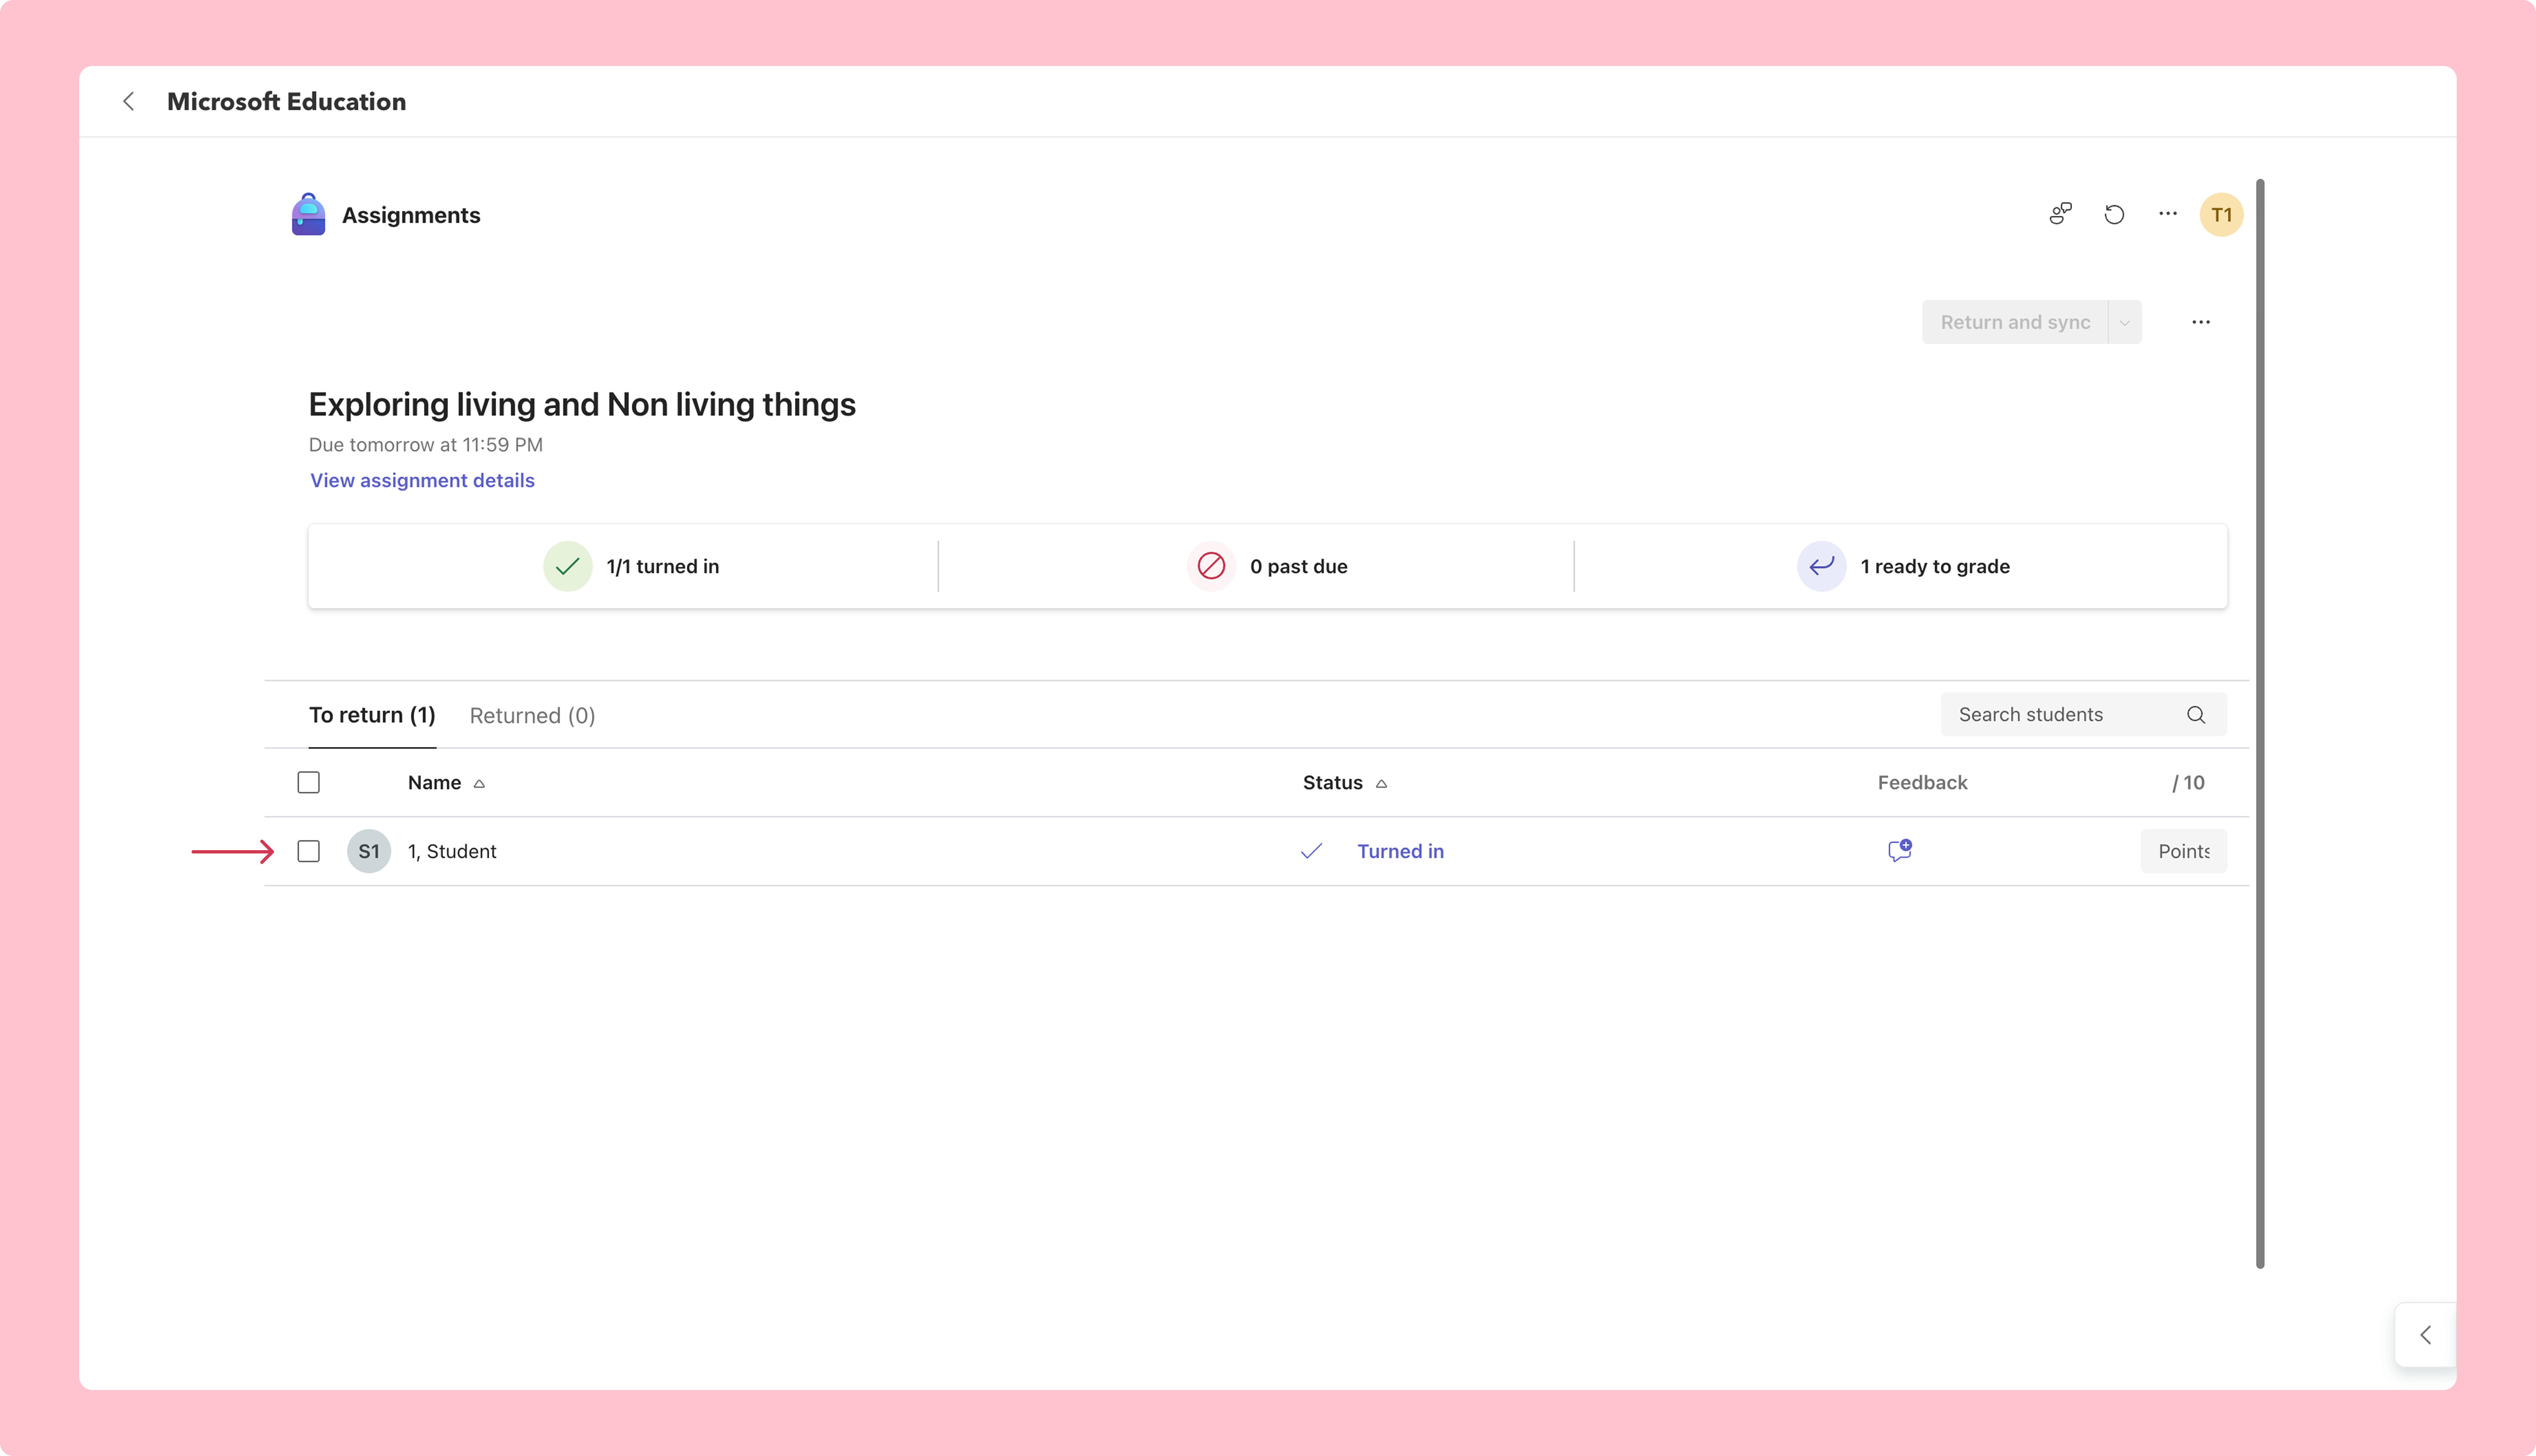Expand the side panel chevron at bottom right
The width and height of the screenshot is (2536, 1456).
click(x=2426, y=1335)
